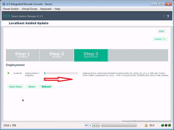Open the Help menu

[x=57, y=9]
